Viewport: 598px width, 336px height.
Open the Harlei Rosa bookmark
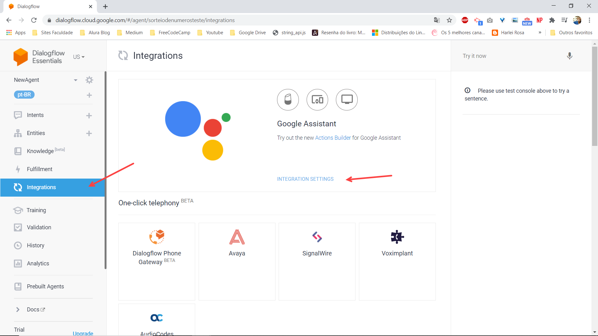pyautogui.click(x=508, y=33)
